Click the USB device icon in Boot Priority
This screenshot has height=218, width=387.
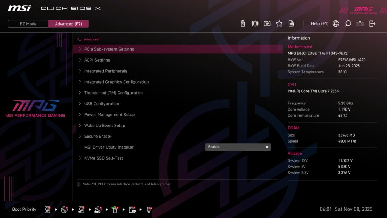click(115, 209)
